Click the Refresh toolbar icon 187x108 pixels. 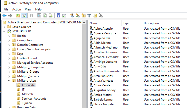tap(45, 16)
